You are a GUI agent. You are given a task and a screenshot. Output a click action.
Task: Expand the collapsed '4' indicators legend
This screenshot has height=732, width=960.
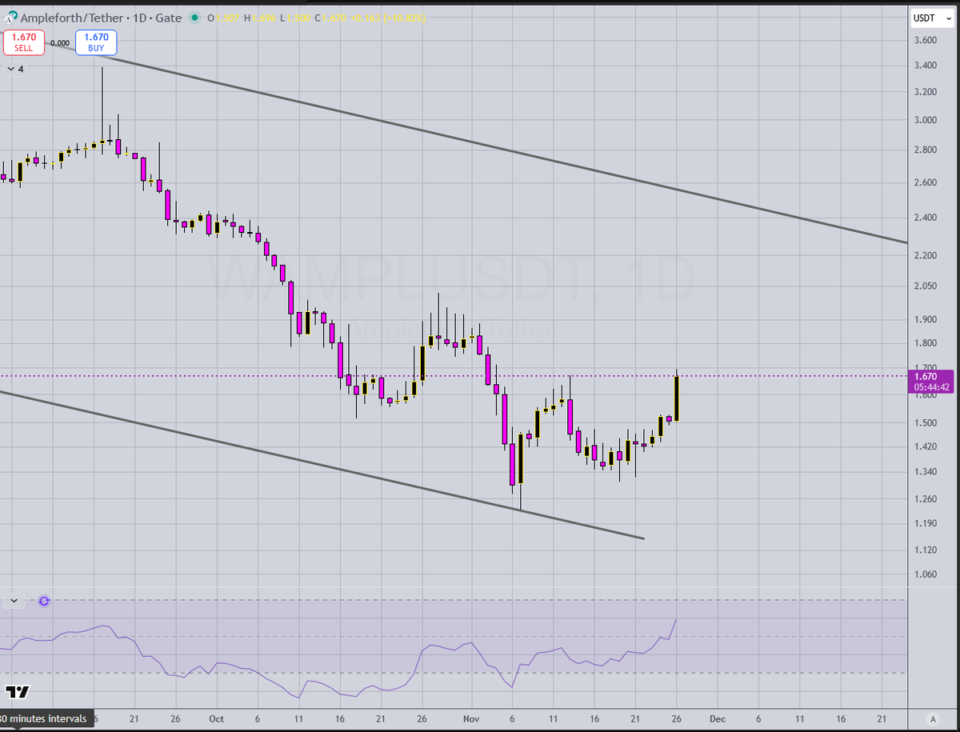(x=15, y=69)
